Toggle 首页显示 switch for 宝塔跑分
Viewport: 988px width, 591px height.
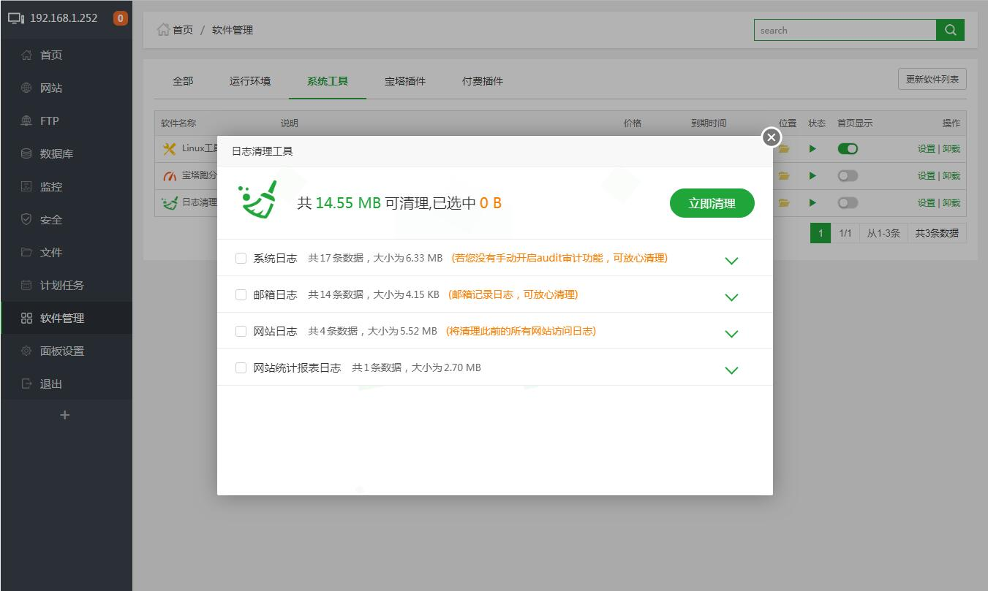pos(848,175)
